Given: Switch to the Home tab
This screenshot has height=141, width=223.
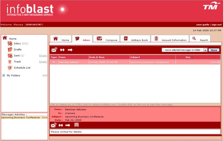Looking at the screenshot, I should 61,39.
